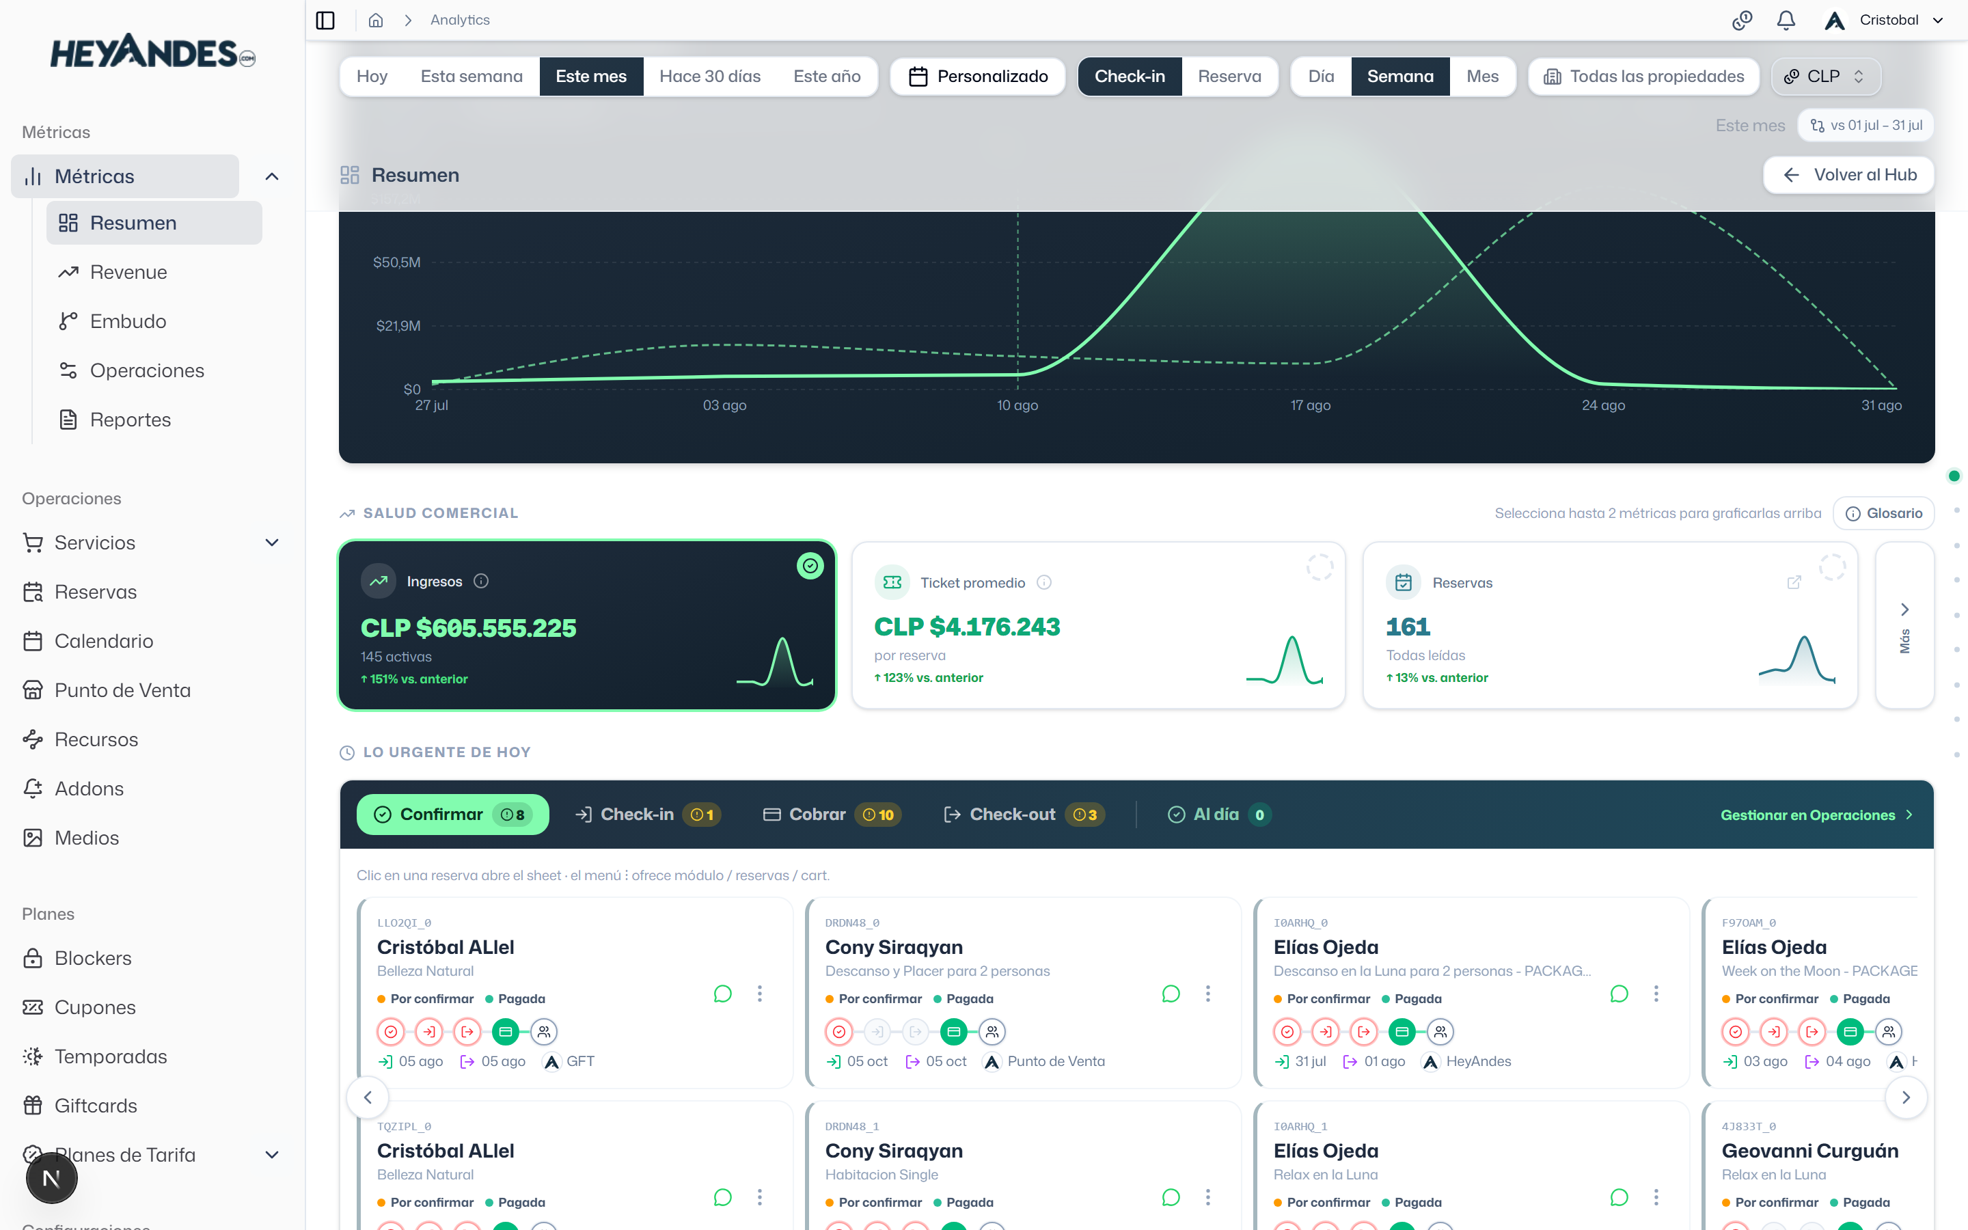The height and width of the screenshot is (1230, 1968).
Task: Switch date basis to Check-in
Action: click(1130, 76)
